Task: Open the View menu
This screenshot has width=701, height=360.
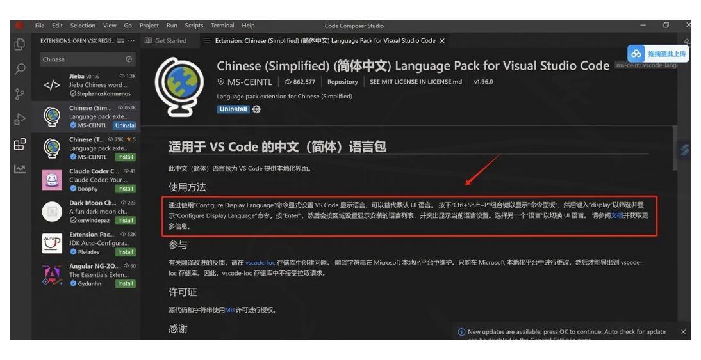Action: click(110, 26)
